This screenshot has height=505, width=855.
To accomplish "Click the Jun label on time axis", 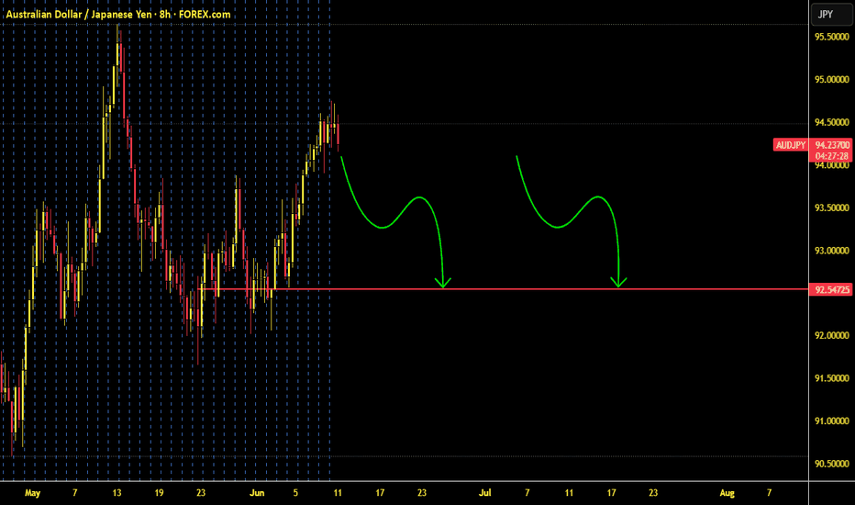I will [257, 493].
